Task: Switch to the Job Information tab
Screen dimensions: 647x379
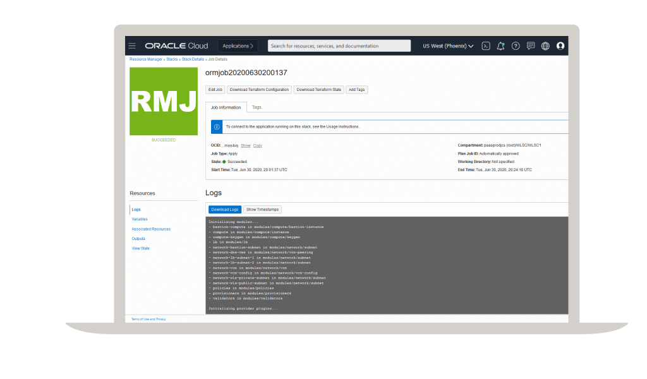Action: (x=226, y=107)
